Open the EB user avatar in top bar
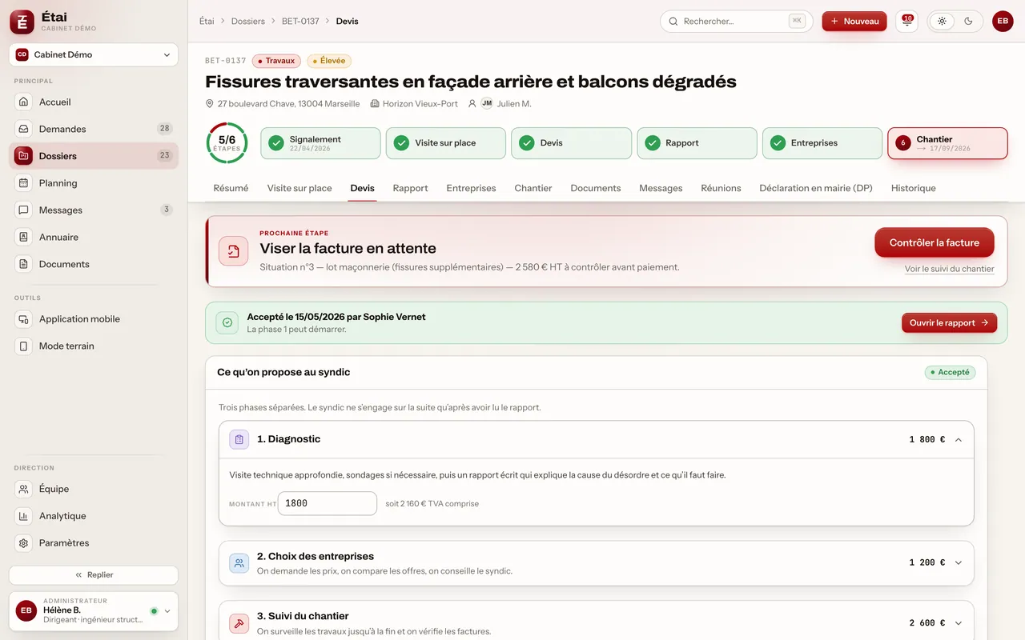 (1003, 22)
